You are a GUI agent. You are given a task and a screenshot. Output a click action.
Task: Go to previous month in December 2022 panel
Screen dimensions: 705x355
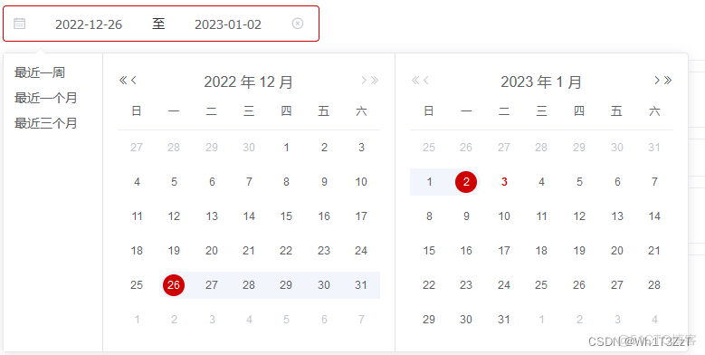point(134,81)
